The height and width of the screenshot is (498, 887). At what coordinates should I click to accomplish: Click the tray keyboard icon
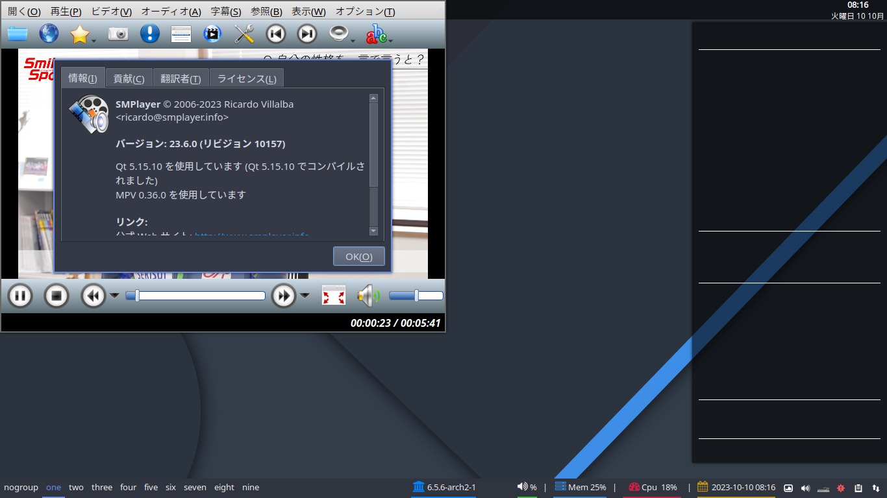823,489
